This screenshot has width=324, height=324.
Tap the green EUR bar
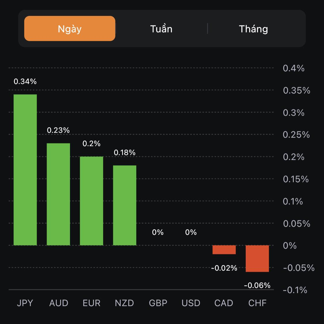point(92,201)
